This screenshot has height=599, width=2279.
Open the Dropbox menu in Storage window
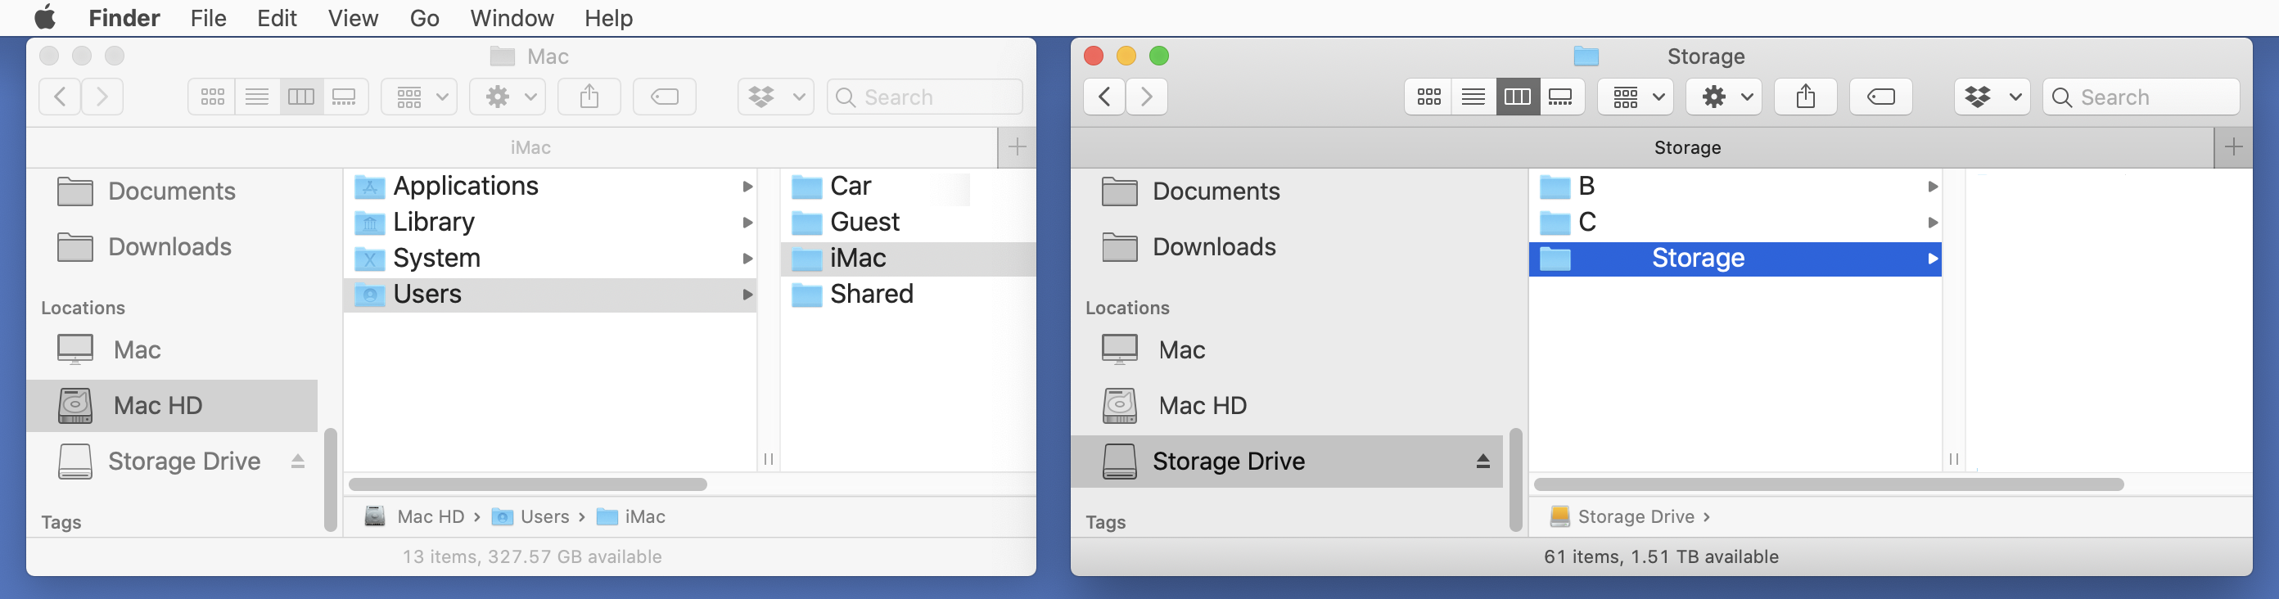1991,97
